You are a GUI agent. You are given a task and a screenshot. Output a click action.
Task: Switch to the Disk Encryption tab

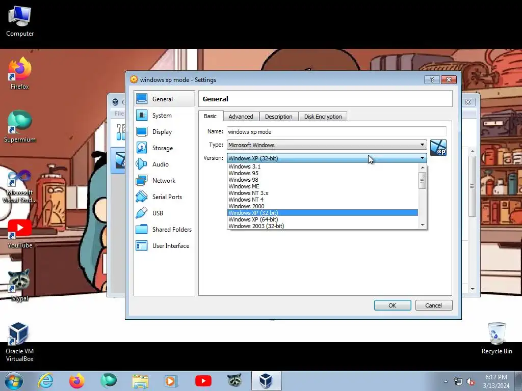[323, 117]
